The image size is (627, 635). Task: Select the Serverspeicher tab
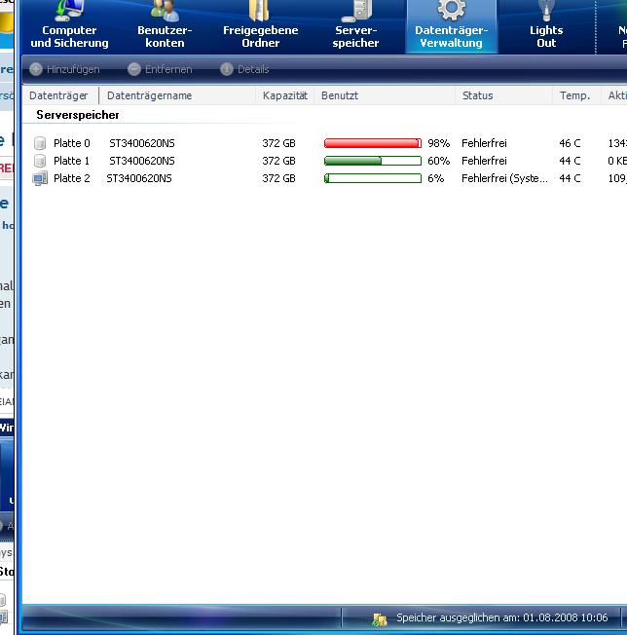coord(355,26)
